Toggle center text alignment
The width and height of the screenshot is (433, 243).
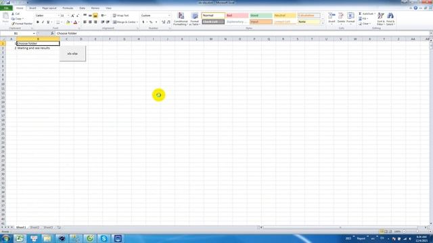coord(90,22)
